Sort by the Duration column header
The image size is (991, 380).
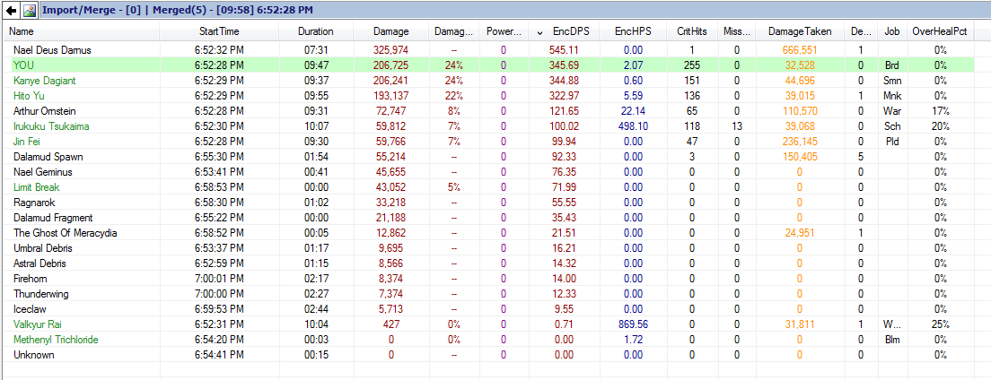(315, 31)
